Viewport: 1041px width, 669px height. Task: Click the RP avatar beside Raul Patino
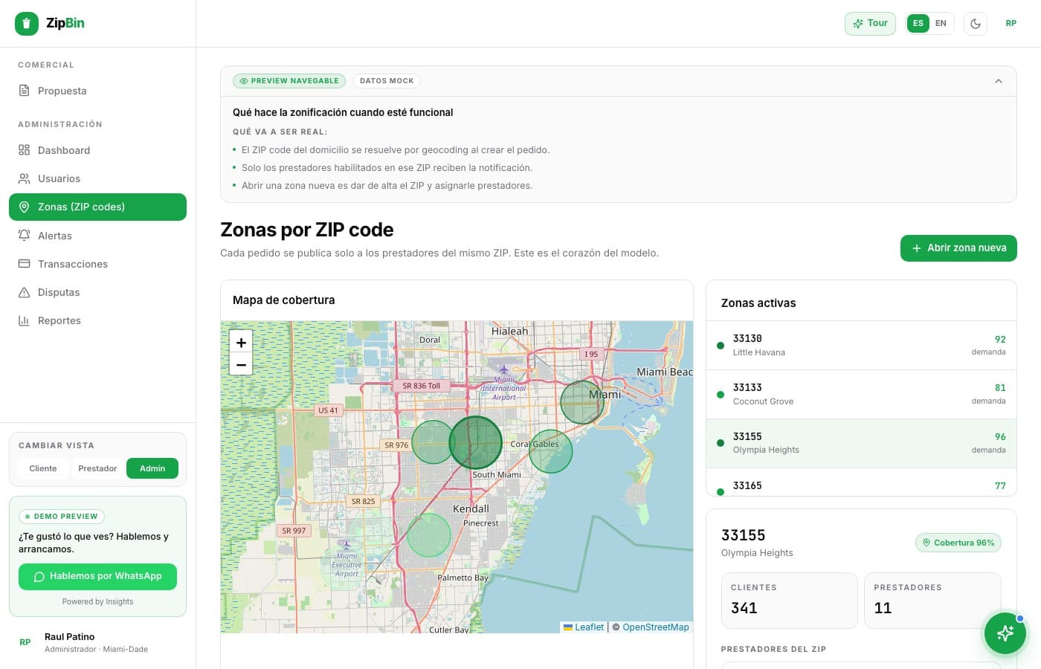[25, 642]
